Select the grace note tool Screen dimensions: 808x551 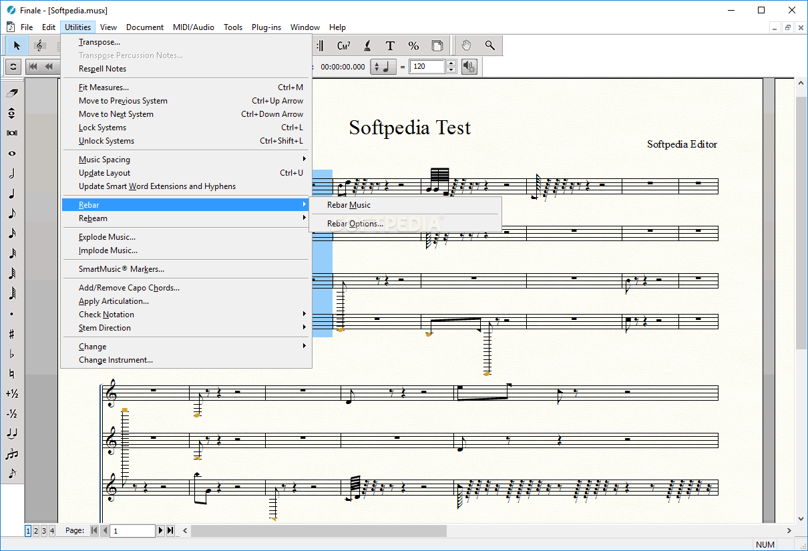click(12, 474)
